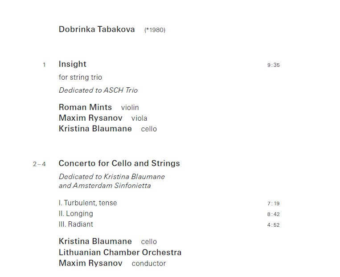The width and height of the screenshot is (340, 277).
Task: Click the 8:42 duration
Action: [274, 214]
